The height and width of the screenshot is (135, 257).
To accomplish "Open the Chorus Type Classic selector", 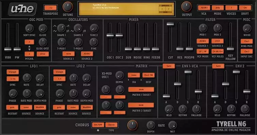I will click(x=111, y=125).
